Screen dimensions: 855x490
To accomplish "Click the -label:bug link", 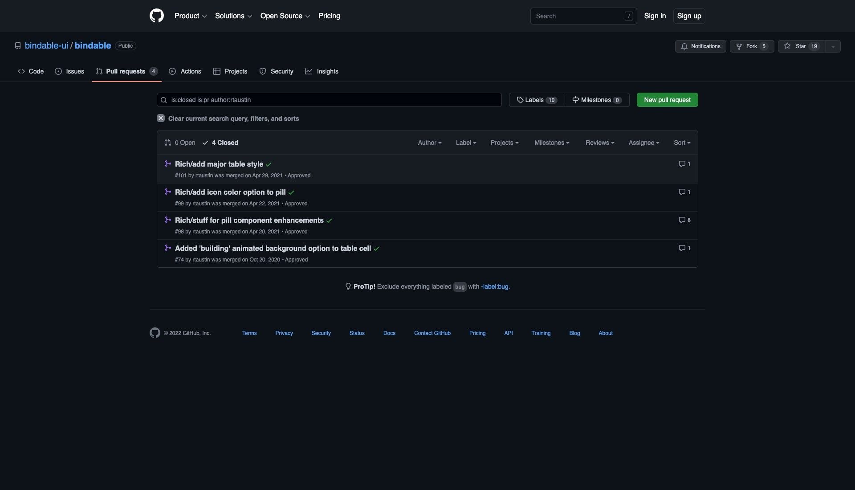I will [x=494, y=286].
